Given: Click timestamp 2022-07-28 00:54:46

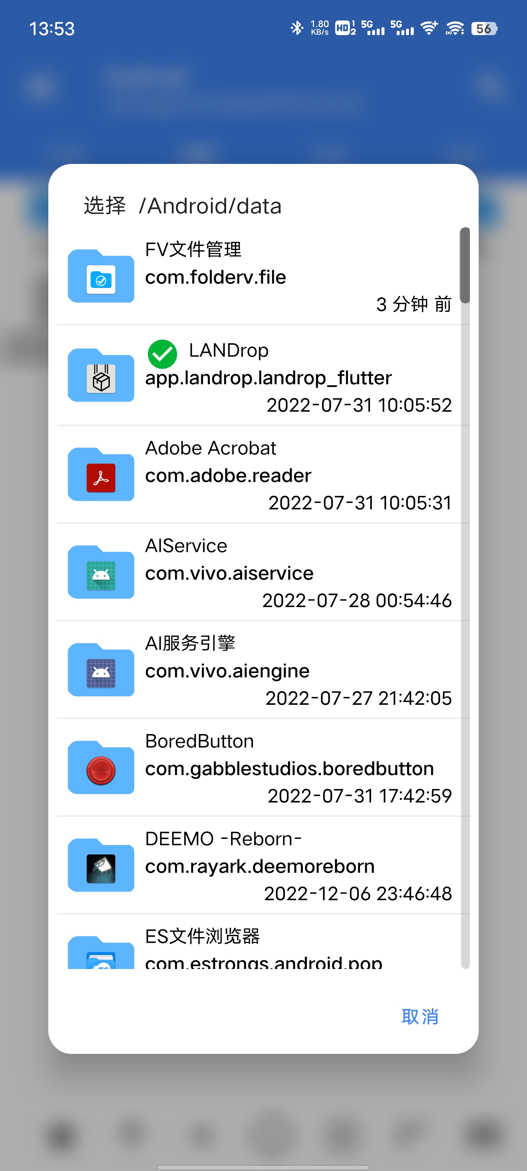Looking at the screenshot, I should pos(357,601).
